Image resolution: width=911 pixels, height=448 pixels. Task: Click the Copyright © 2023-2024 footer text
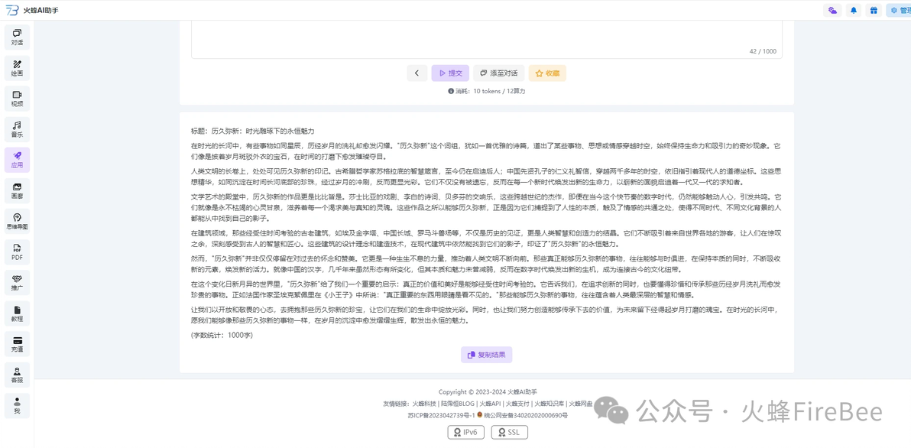486,391
